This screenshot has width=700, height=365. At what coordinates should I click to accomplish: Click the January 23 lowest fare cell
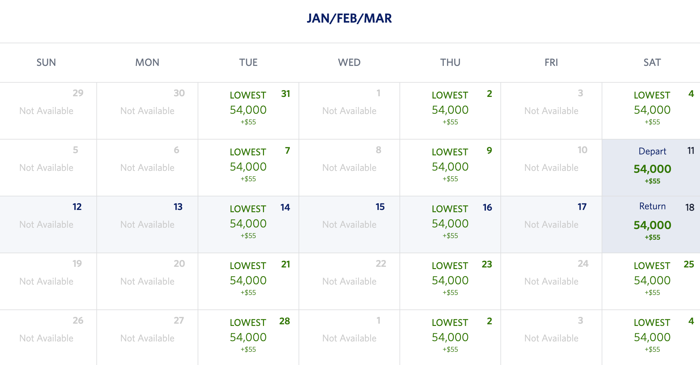pos(450,279)
